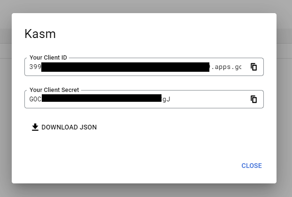Click the redacted bar in Client Secret
Viewport: 292px width, 197px height.
pyautogui.click(x=101, y=99)
